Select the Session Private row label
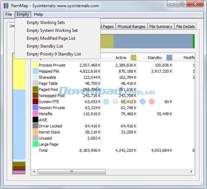Screen dimensions: 207x189 pyautogui.click(x=52, y=108)
